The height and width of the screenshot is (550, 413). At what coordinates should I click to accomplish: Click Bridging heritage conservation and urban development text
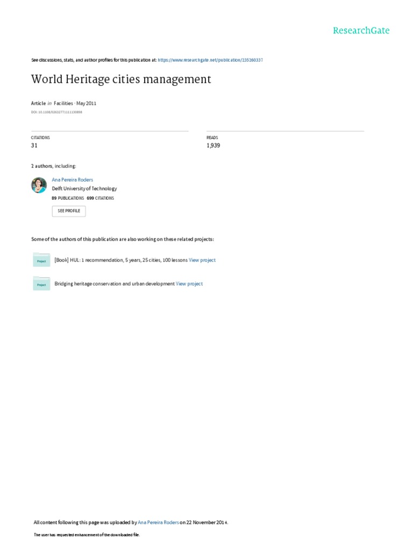point(115,284)
